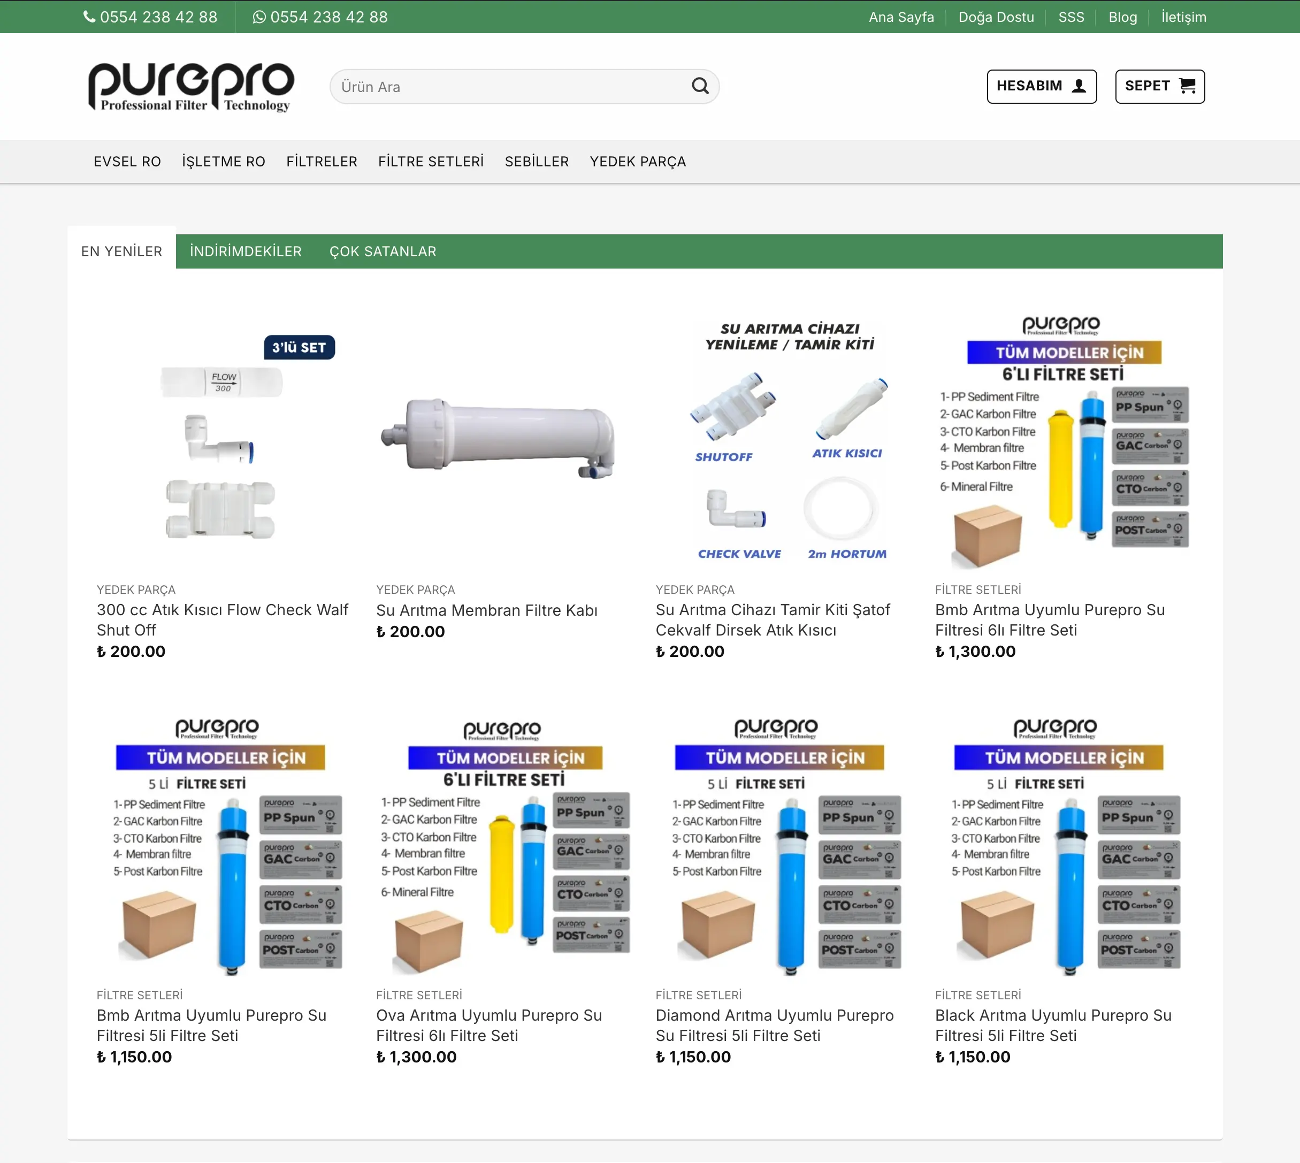Open Su Arıtma Membran Filtre Kabı title
This screenshot has width=1300, height=1163.
coord(486,610)
